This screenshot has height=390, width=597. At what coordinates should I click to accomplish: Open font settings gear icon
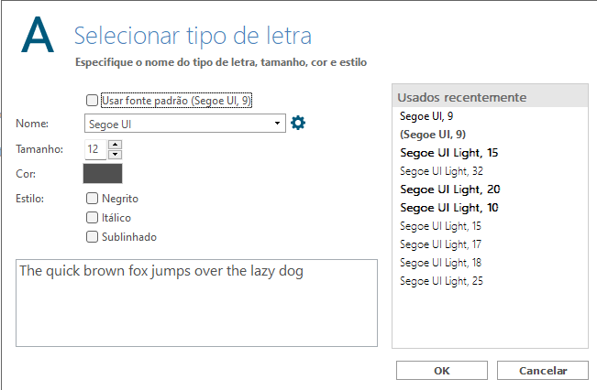298,123
